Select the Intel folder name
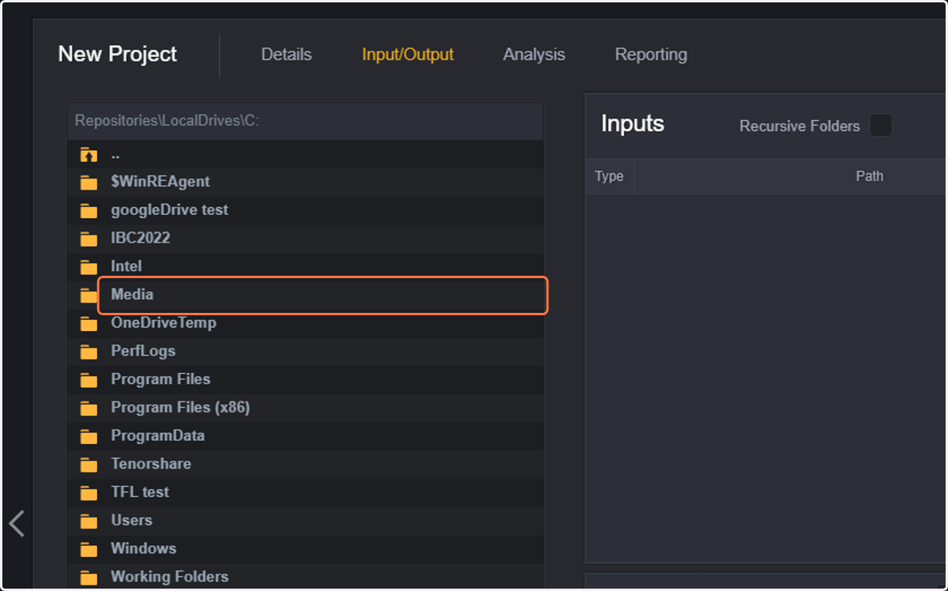Screen dimensions: 948x591 (126, 266)
